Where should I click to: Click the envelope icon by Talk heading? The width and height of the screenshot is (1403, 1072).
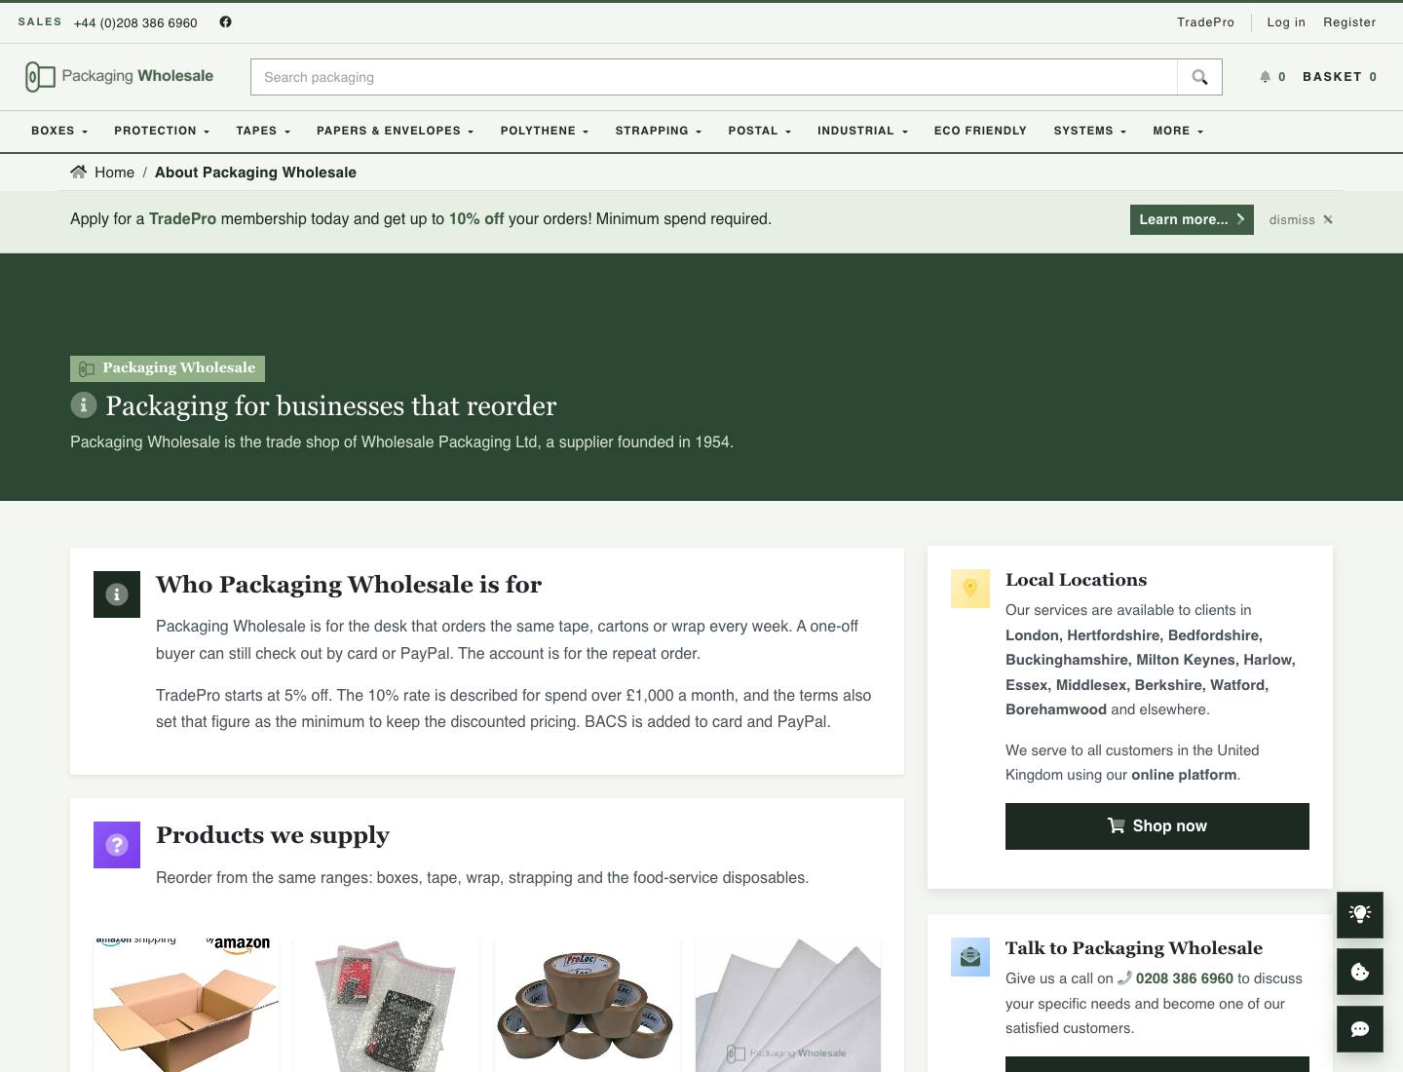(x=970, y=957)
